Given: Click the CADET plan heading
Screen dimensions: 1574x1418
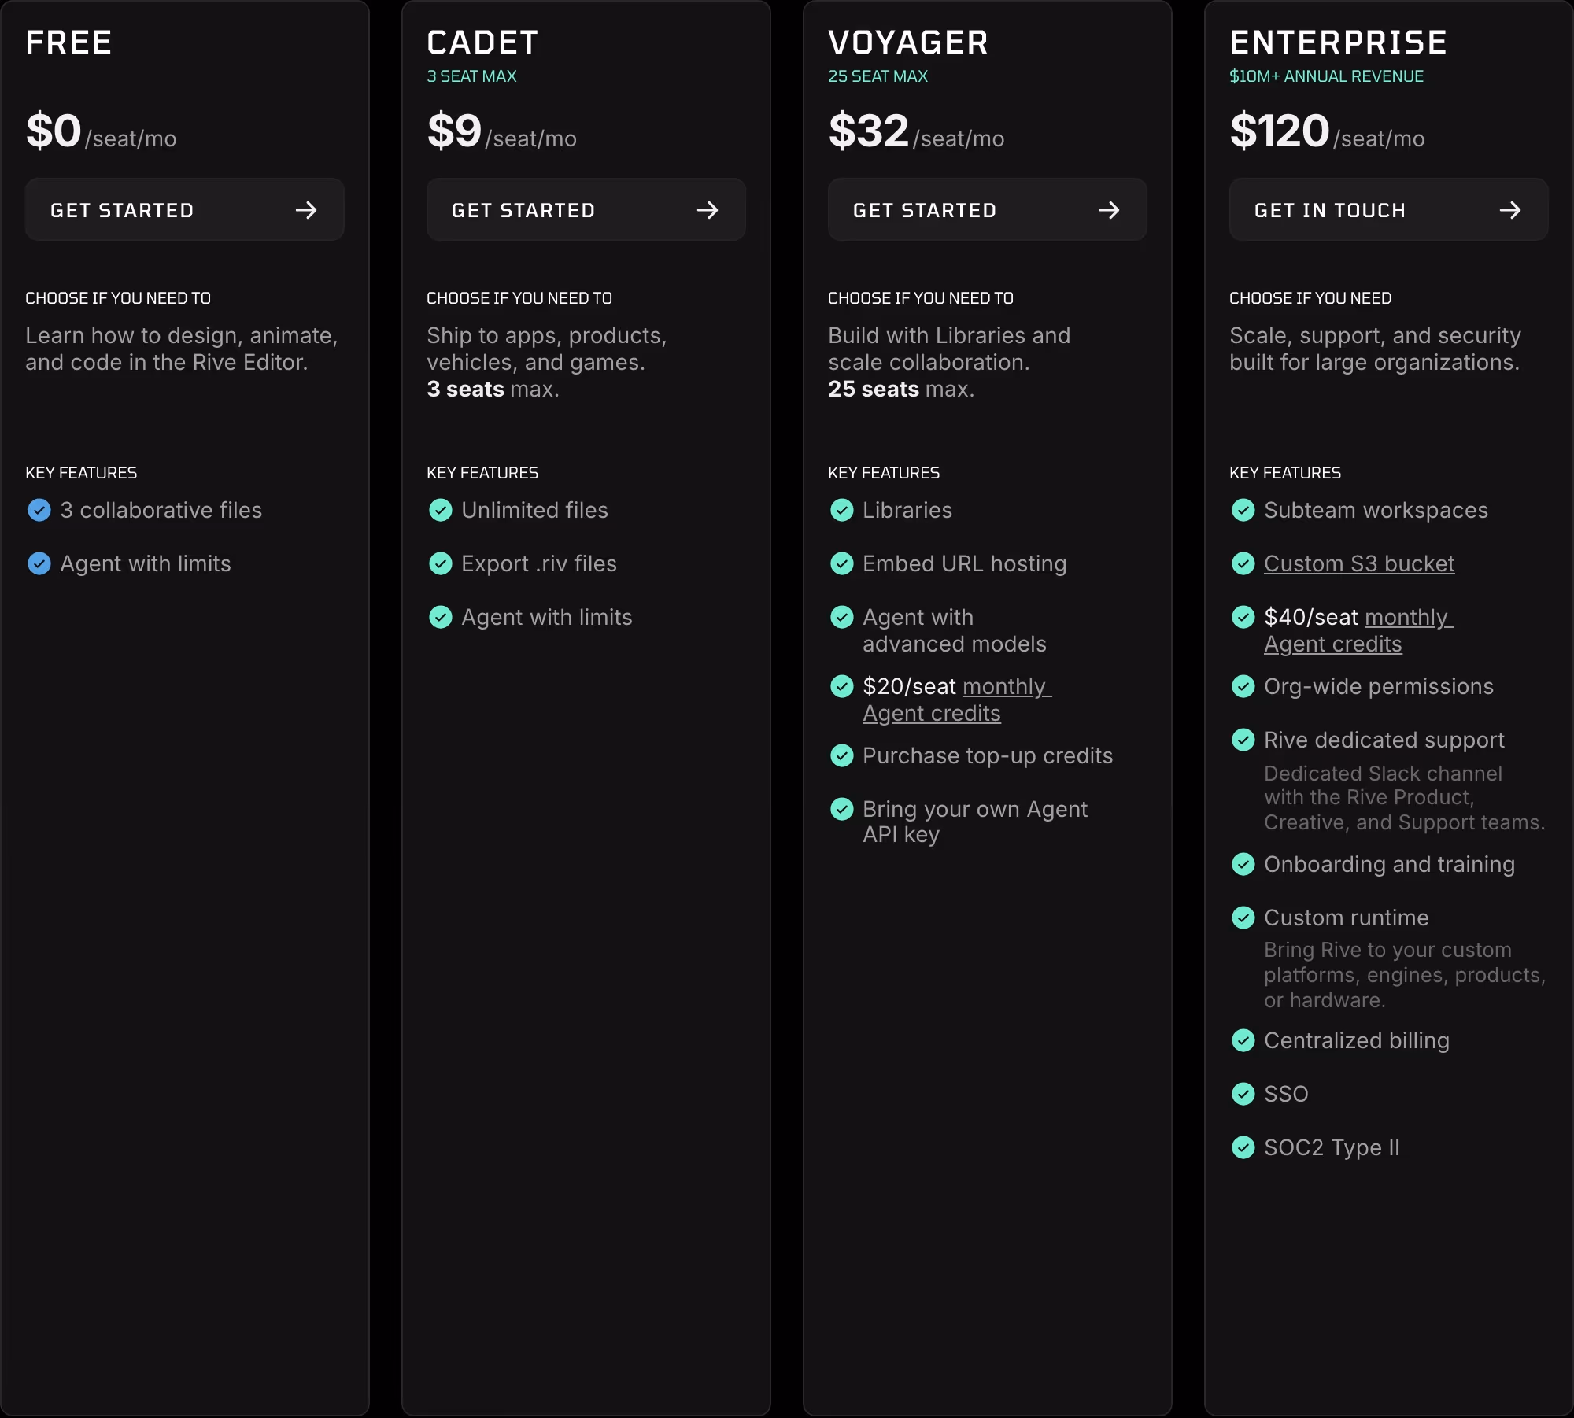Looking at the screenshot, I should coord(482,42).
